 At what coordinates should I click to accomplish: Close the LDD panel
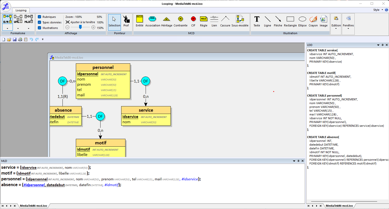(x=387, y=45)
